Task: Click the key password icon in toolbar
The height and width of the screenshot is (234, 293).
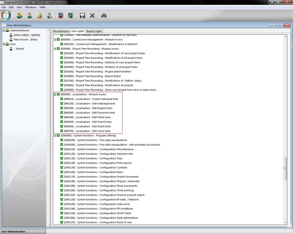Action: (40, 16)
